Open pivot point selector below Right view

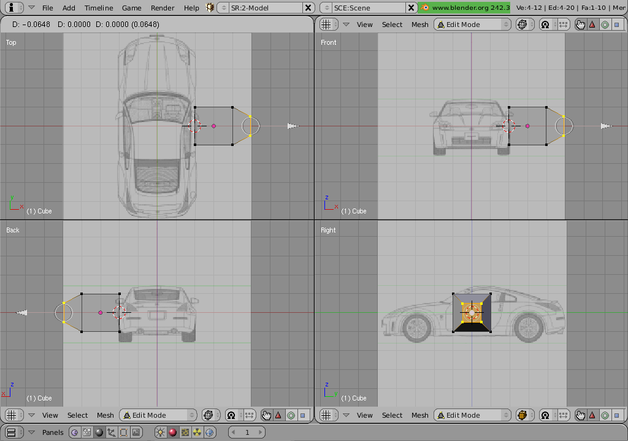point(548,415)
